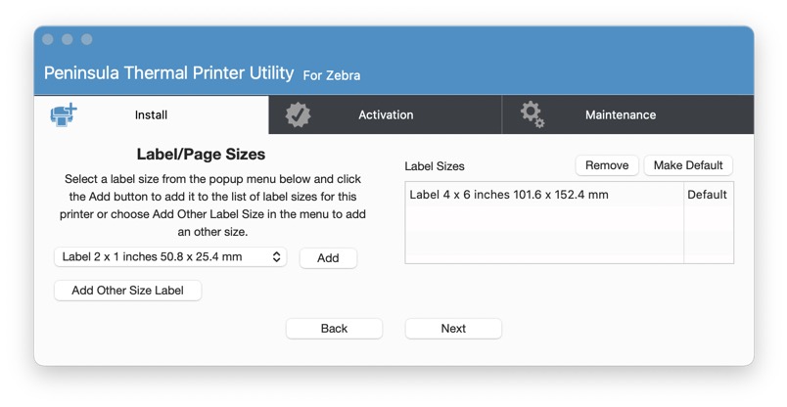Screen dimensions: 787x407
Task: Zoom the window with the third title button
Action: coord(87,39)
